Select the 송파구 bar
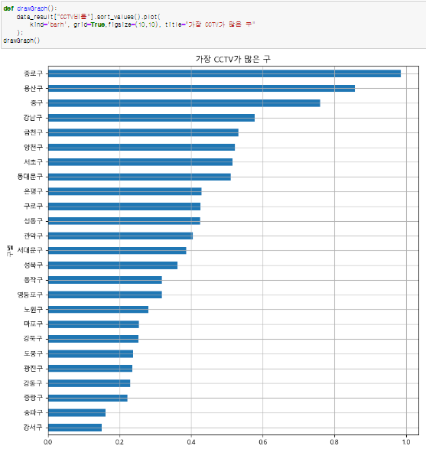Viewport: 426px width, 449px height. pos(76,412)
